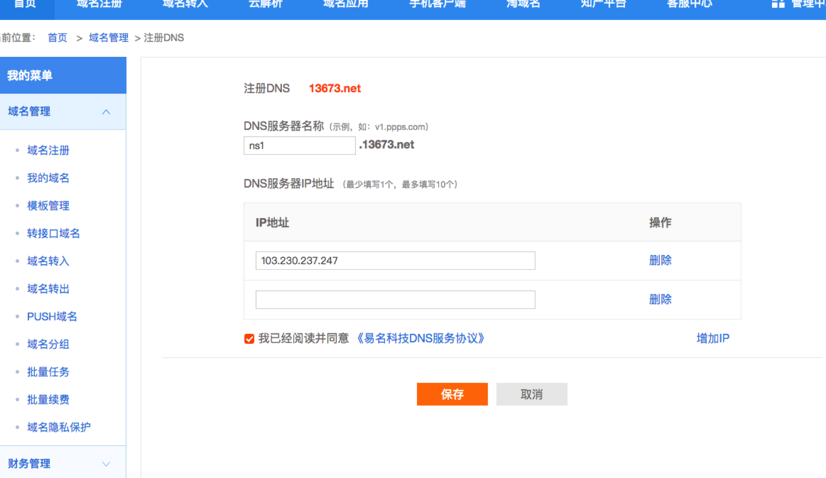The image size is (826, 478).
Task: Select 我的域名 in the sidebar
Action: click(x=48, y=178)
